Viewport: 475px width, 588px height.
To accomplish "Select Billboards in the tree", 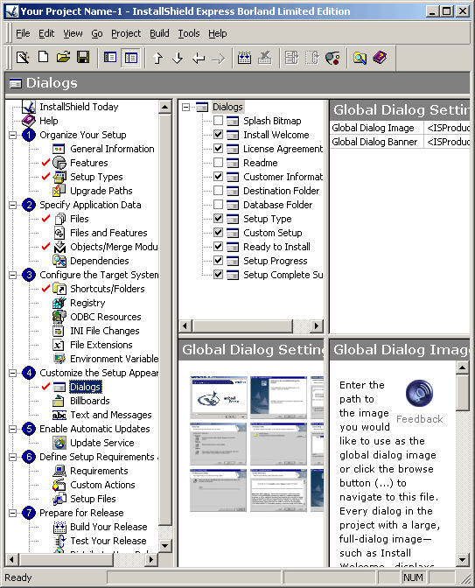I will [x=90, y=401].
